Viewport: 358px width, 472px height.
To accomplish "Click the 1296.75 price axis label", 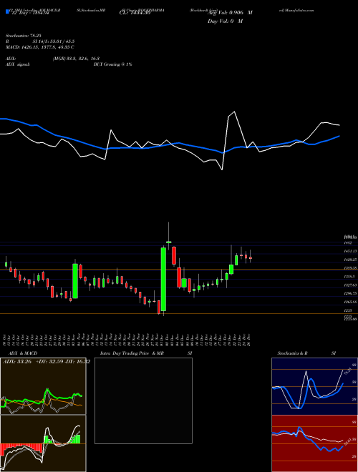I will click(x=351, y=293).
